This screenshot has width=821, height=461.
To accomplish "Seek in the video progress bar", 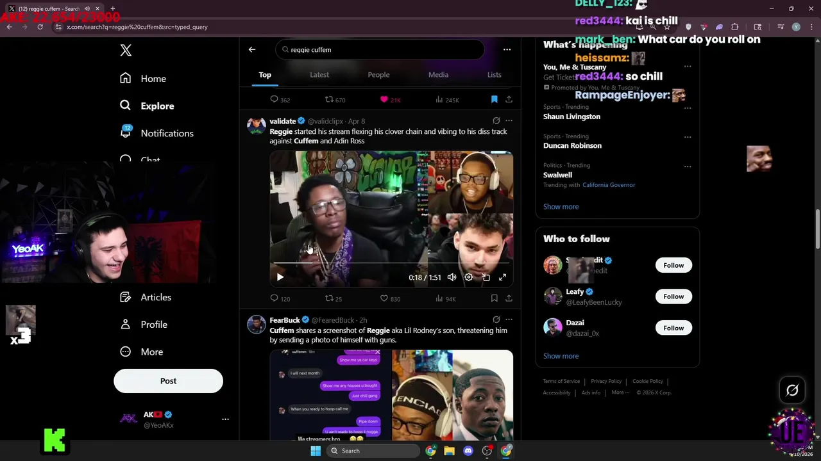I will pos(391,263).
